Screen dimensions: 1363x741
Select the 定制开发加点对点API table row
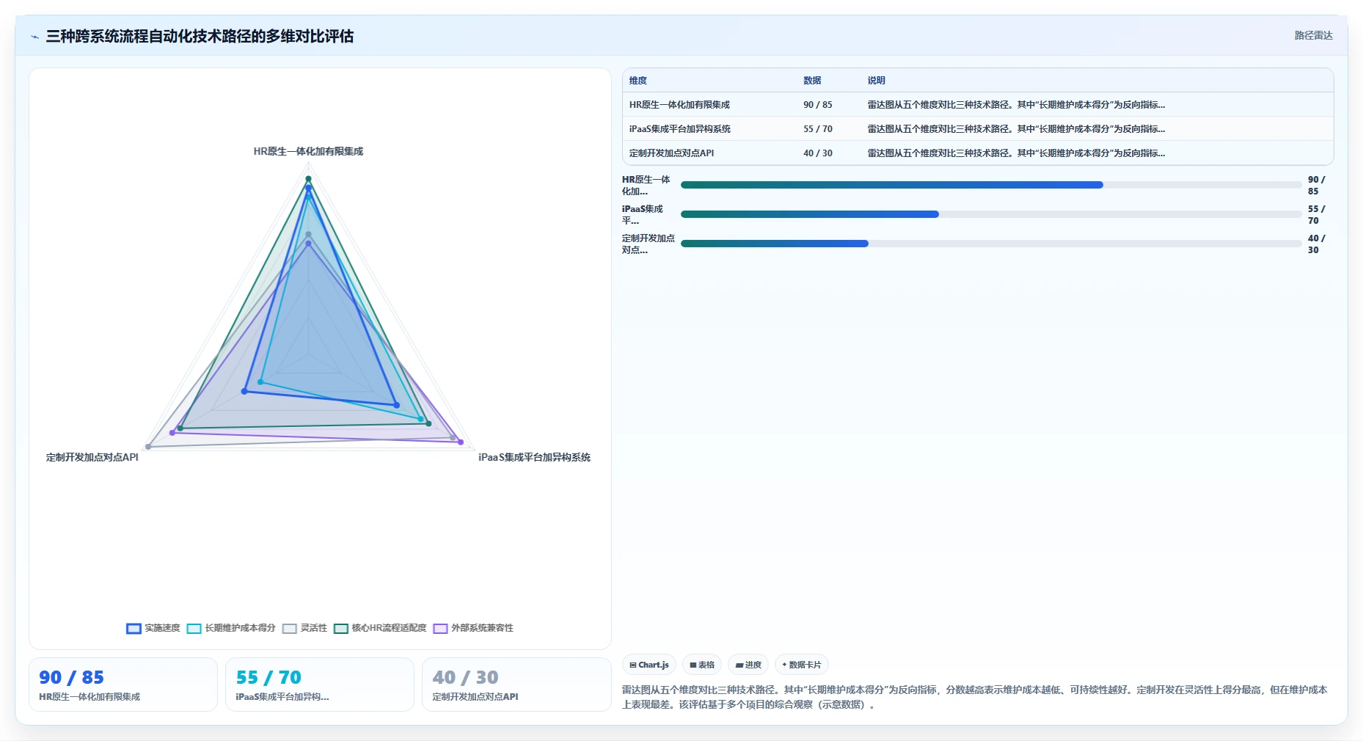coord(978,153)
